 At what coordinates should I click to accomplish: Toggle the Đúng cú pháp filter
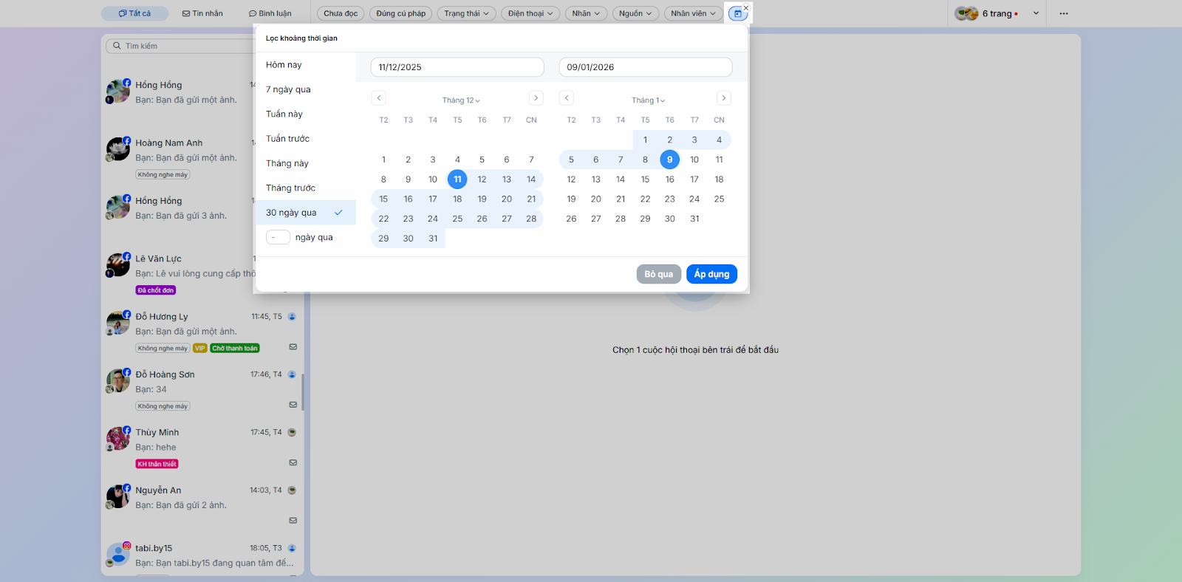pyautogui.click(x=401, y=13)
